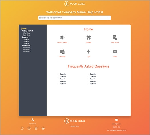The width and height of the screenshot is (150, 135).
Task: Click the header YOUR LOGO tree icon
Action: point(67,4)
